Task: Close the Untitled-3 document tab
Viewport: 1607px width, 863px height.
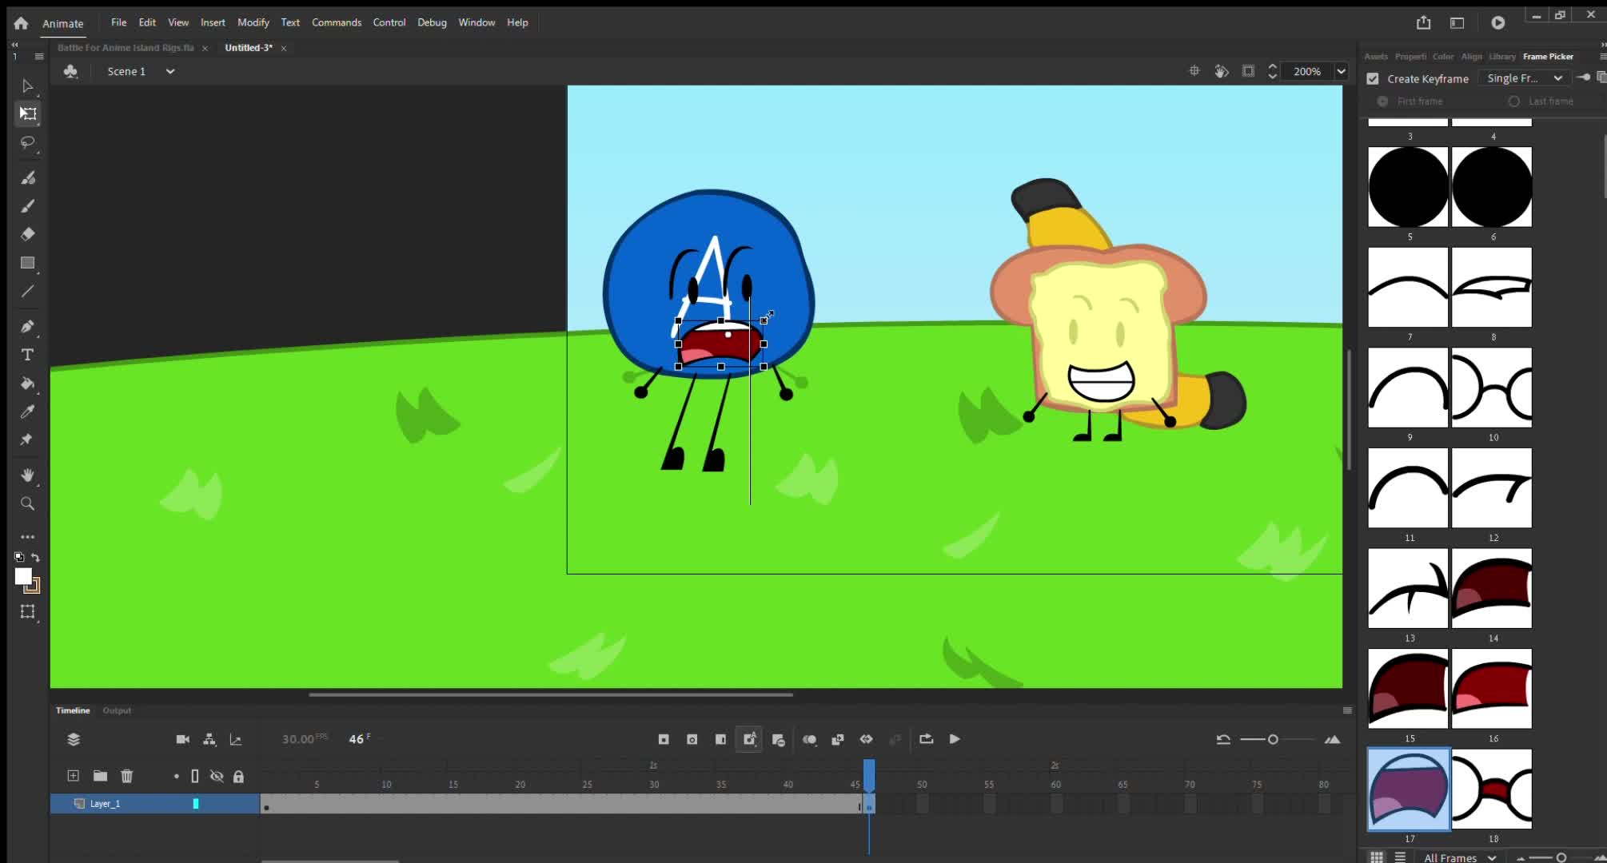Action: point(284,49)
